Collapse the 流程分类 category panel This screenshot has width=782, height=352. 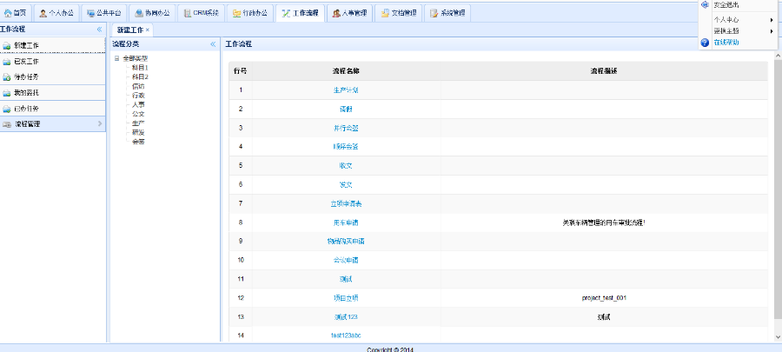click(213, 44)
